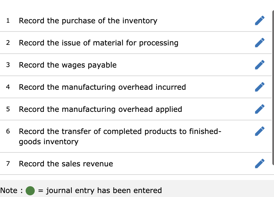
Task: Click the green entry-completed indicator in the note
Action: click(30, 190)
